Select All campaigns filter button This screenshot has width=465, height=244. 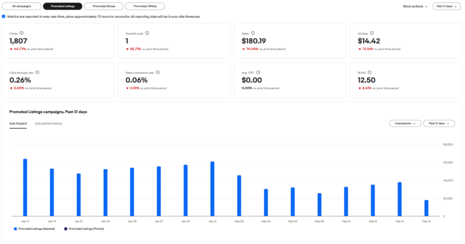point(21,6)
